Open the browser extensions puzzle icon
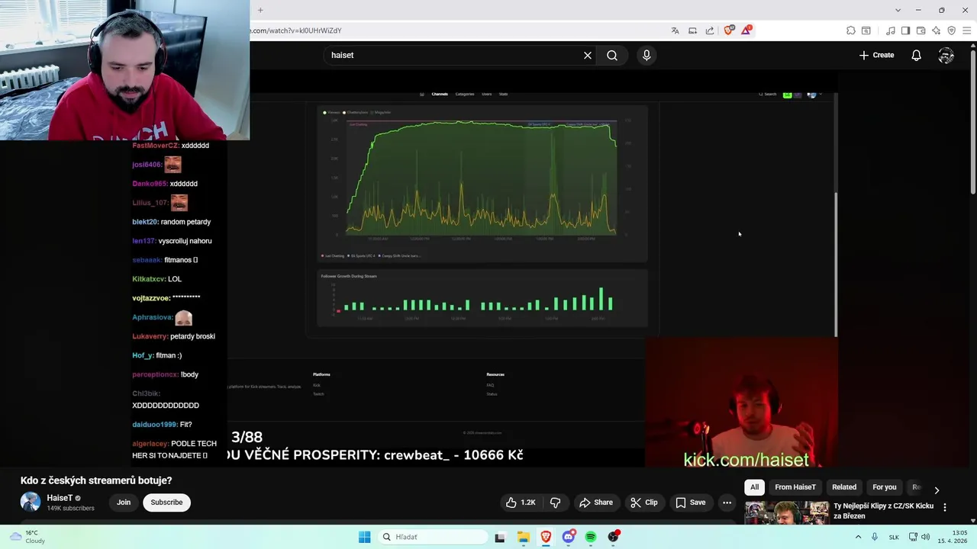This screenshot has height=549, width=977. coord(851,30)
